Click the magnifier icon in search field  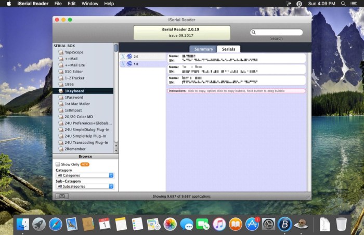pos(254,32)
